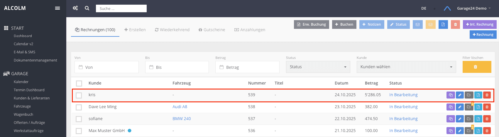This screenshot has height=137, width=499.
Task: Open the Garage24 Demo user menu
Action: pos(473,8)
